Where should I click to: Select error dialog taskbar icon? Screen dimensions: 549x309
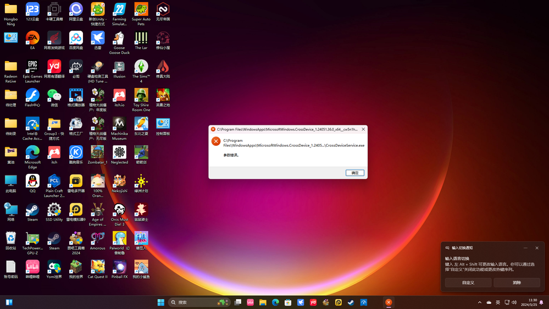389,302
